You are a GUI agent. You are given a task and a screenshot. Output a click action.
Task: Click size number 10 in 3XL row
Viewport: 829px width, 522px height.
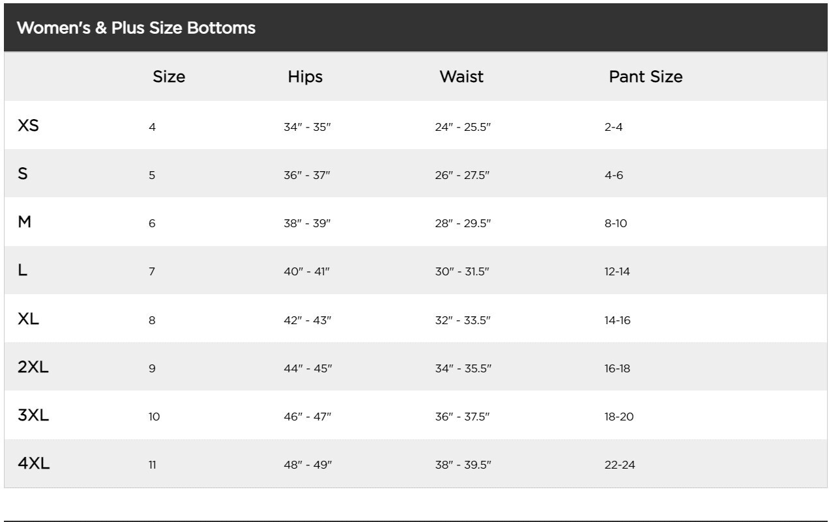[154, 417]
